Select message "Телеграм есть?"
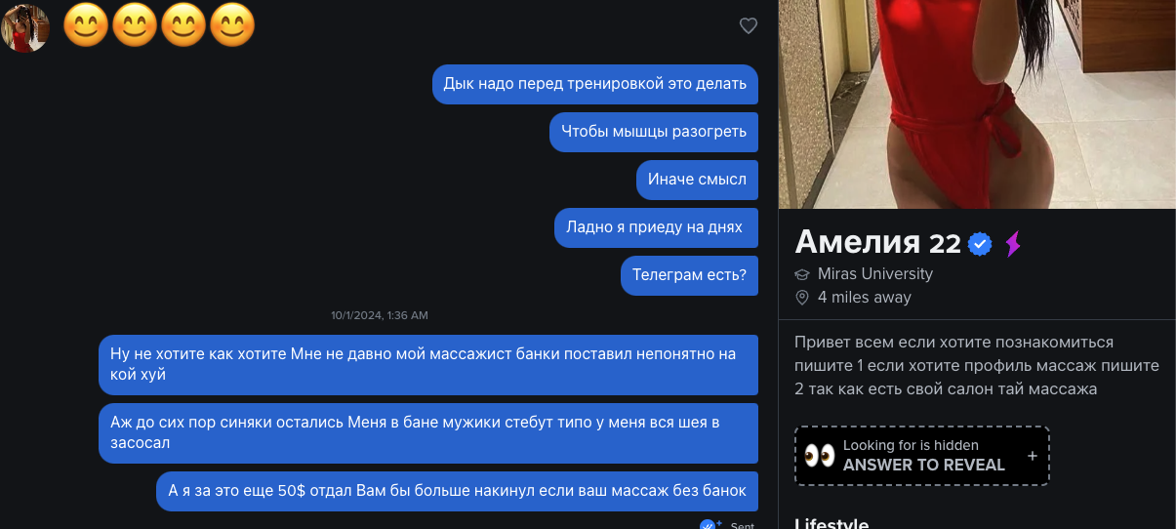This screenshot has width=1176, height=529. (x=689, y=275)
